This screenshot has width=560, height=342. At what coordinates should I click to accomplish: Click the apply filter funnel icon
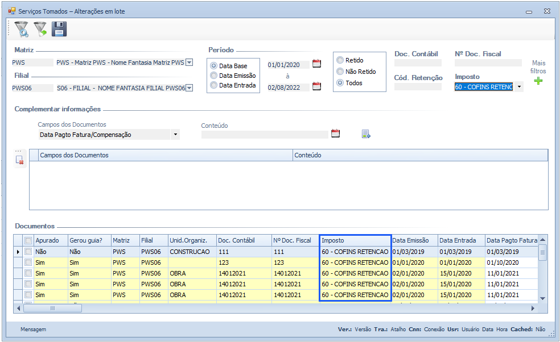pyautogui.click(x=40, y=29)
